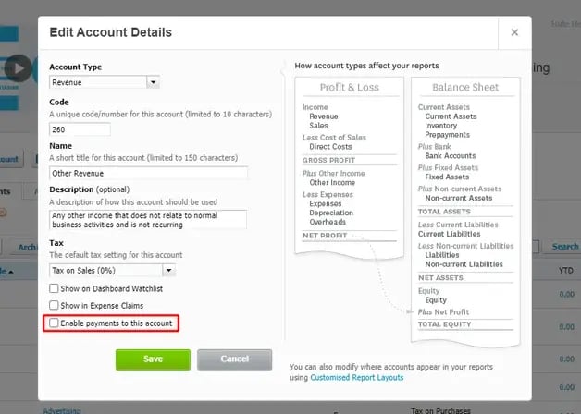Image resolution: width=581 pixels, height=414 pixels.
Task: Click 'Inventory' in Balance Sheet
Action: click(441, 126)
